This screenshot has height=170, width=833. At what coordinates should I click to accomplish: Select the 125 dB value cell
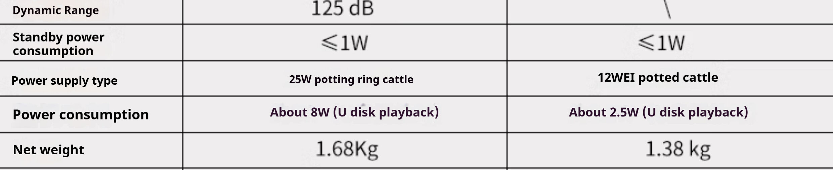coord(342,8)
